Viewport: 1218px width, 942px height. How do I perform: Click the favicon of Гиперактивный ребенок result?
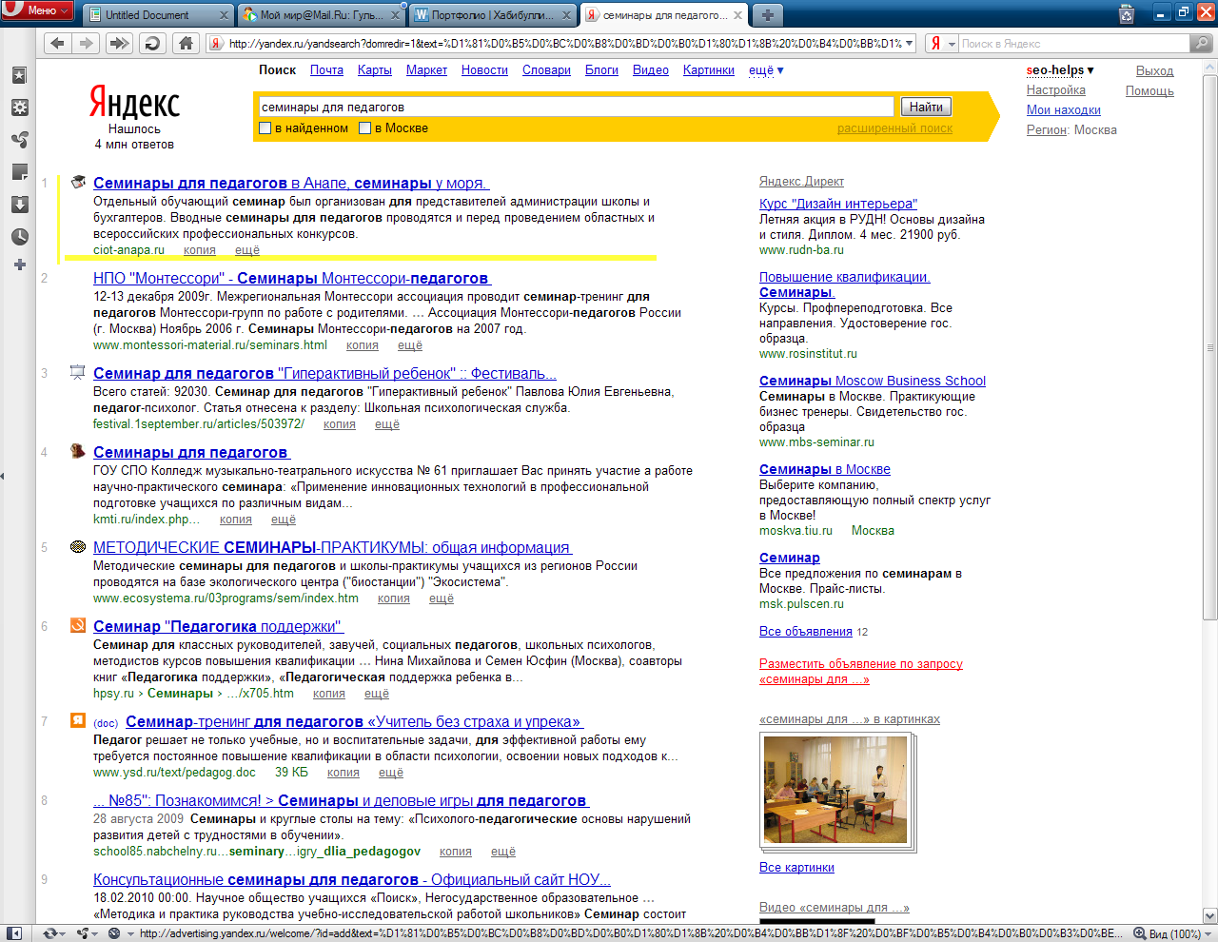point(78,372)
